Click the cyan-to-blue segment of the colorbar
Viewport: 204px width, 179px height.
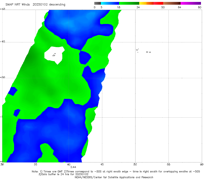(x=110, y=3)
